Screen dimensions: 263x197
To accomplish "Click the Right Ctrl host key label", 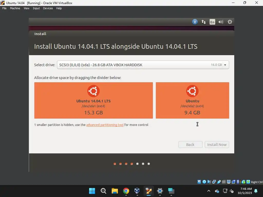I will pyautogui.click(x=257, y=182).
